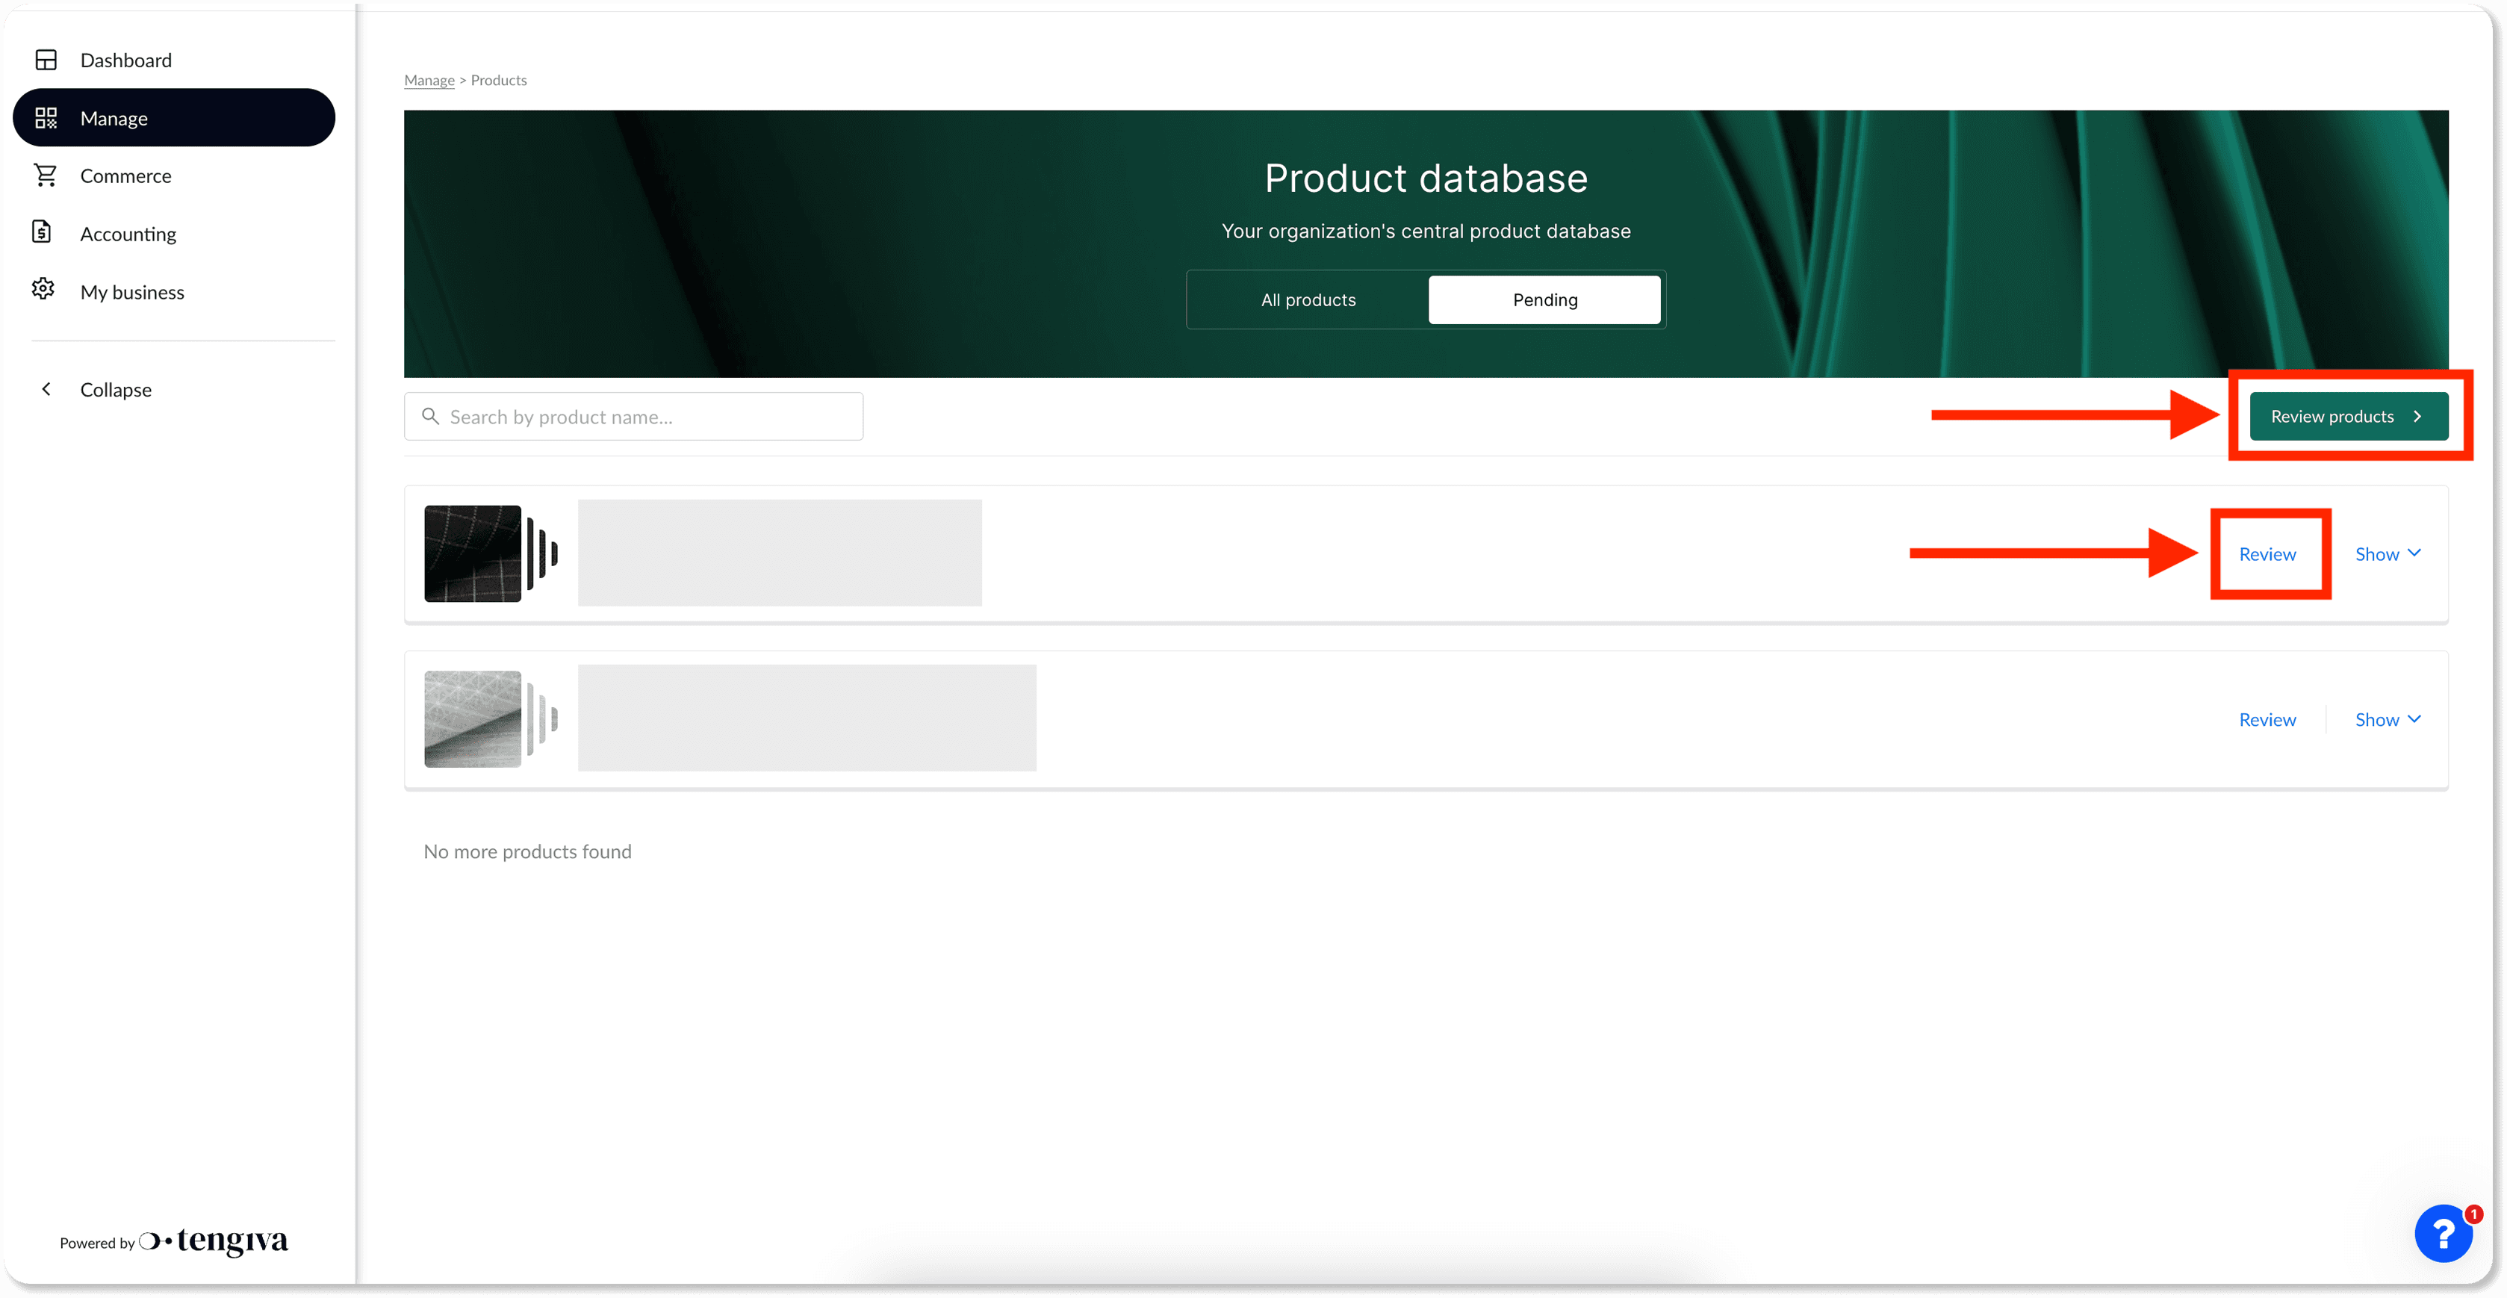Image resolution: width=2507 pixels, height=1298 pixels.
Task: Click Review link for second product
Action: (x=2267, y=719)
